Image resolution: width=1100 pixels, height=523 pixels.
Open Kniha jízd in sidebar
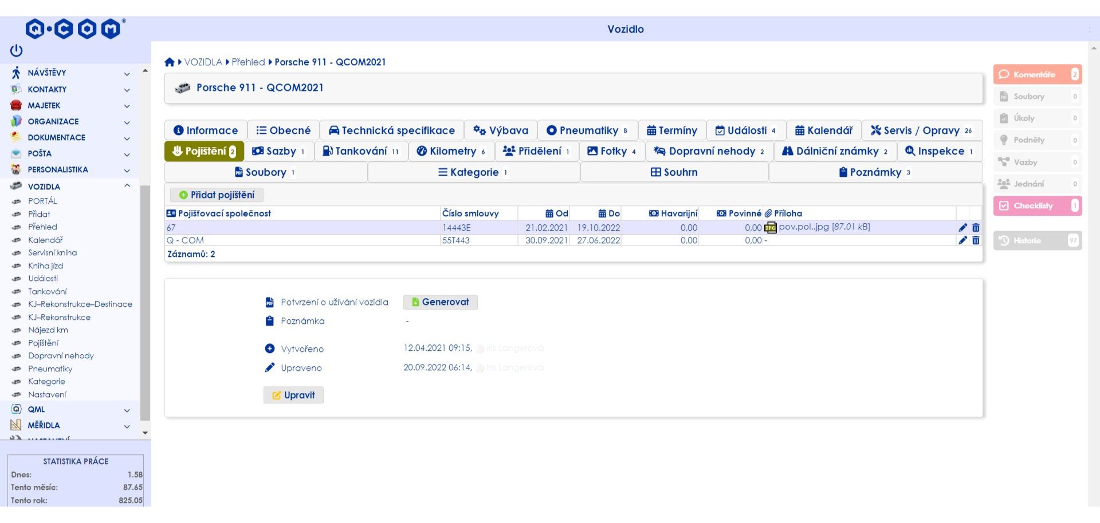point(45,266)
